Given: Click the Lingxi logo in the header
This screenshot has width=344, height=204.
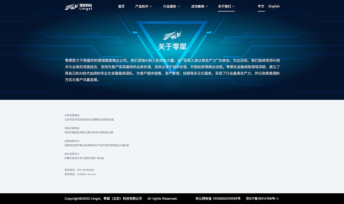Looking at the screenshot, I should coord(78,7).
